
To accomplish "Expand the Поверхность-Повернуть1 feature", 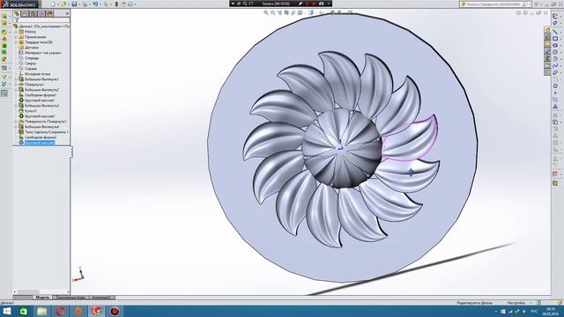I will coord(16,122).
